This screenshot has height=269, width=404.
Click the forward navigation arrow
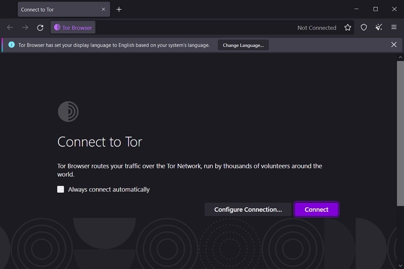25,28
